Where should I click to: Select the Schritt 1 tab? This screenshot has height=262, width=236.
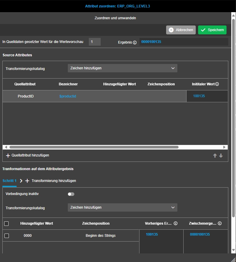click(9, 181)
